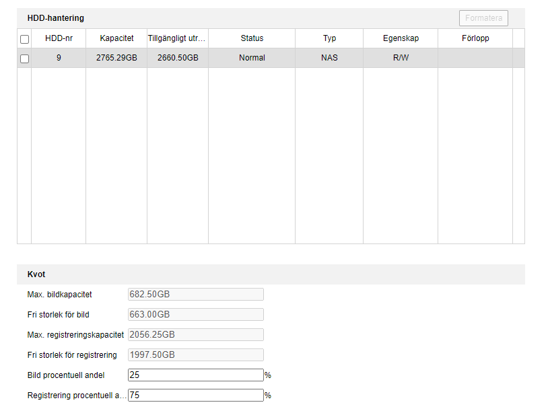Sort by the Kapacitet column header

[x=116, y=38]
